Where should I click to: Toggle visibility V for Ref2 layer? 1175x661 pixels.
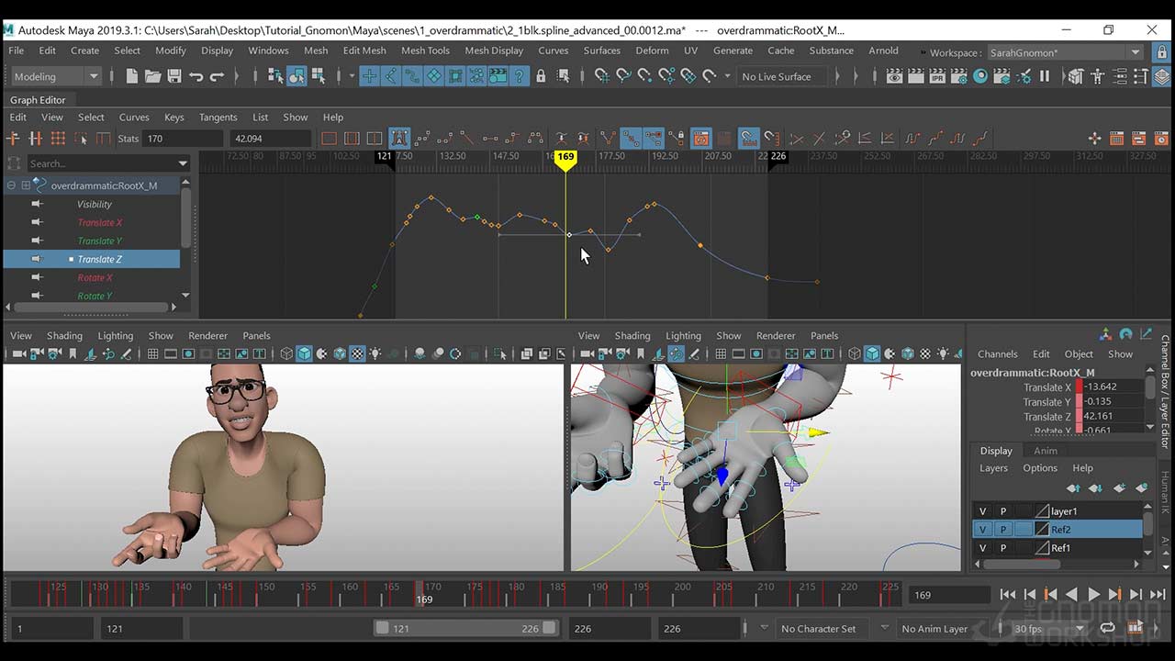pyautogui.click(x=982, y=530)
